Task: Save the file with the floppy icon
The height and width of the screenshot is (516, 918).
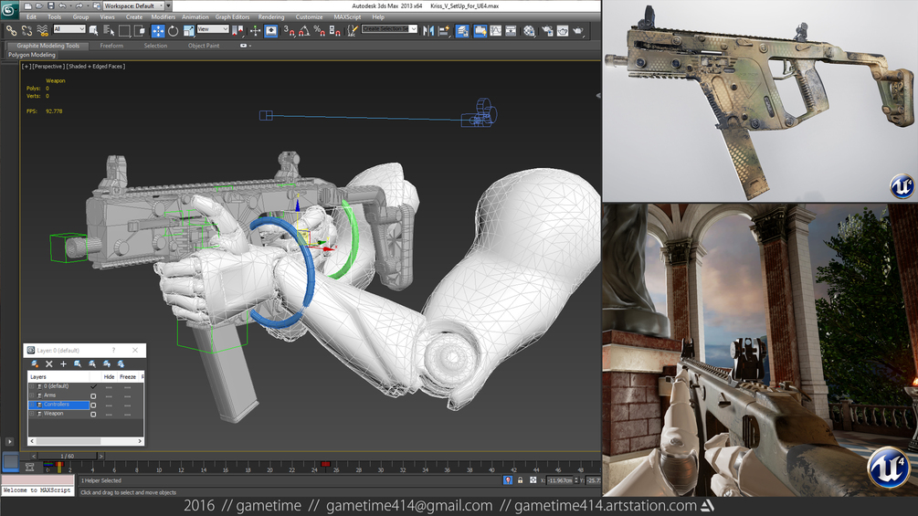Action: click(x=51, y=5)
